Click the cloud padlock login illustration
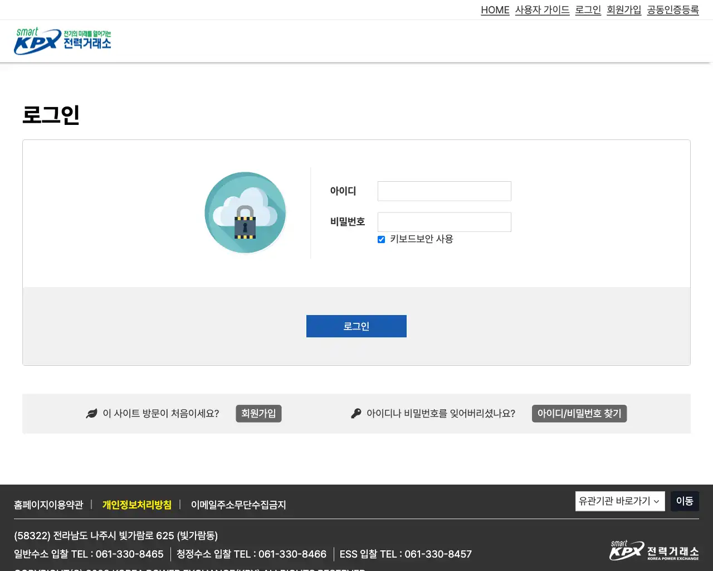713x571 pixels. (x=245, y=212)
